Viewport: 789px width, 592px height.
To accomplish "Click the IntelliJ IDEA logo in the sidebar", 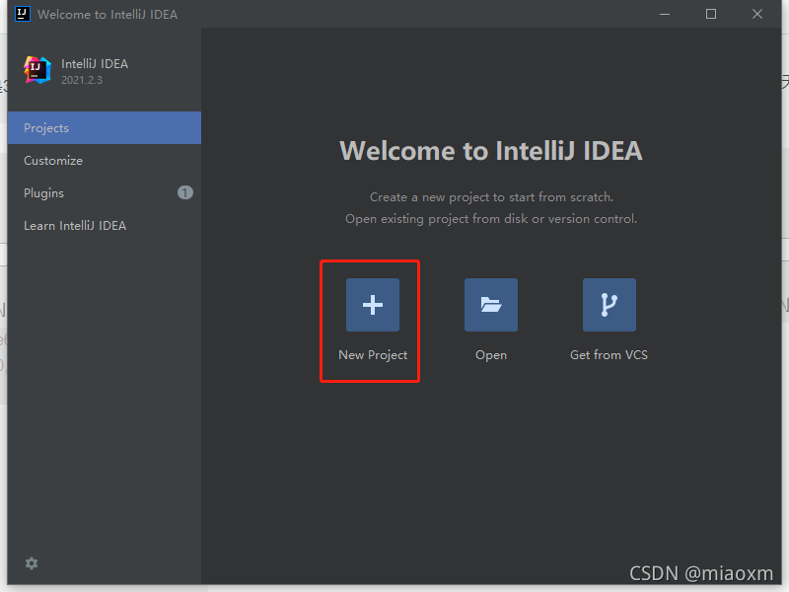I will point(37,70).
